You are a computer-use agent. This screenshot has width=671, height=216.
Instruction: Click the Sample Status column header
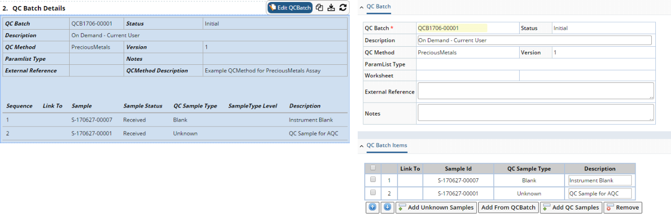143,106
